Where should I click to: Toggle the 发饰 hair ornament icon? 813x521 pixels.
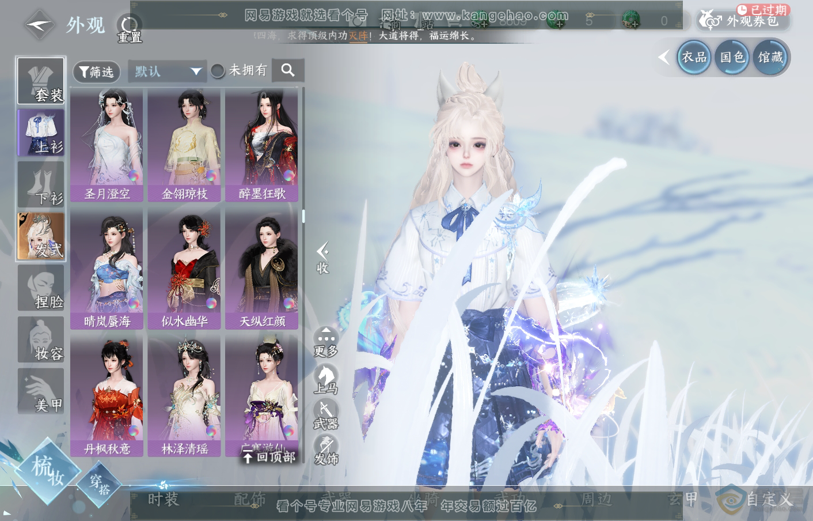click(x=326, y=451)
